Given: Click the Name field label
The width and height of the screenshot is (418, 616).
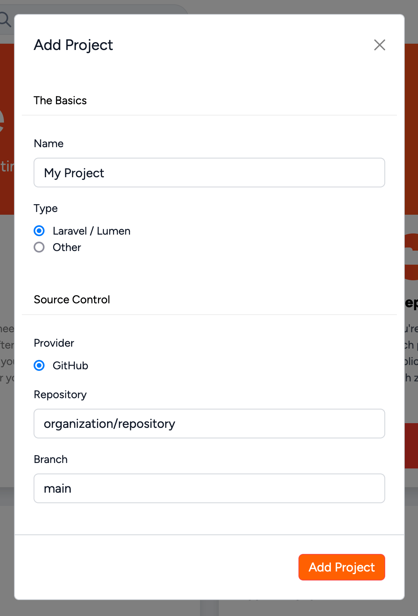Looking at the screenshot, I should (x=48, y=143).
